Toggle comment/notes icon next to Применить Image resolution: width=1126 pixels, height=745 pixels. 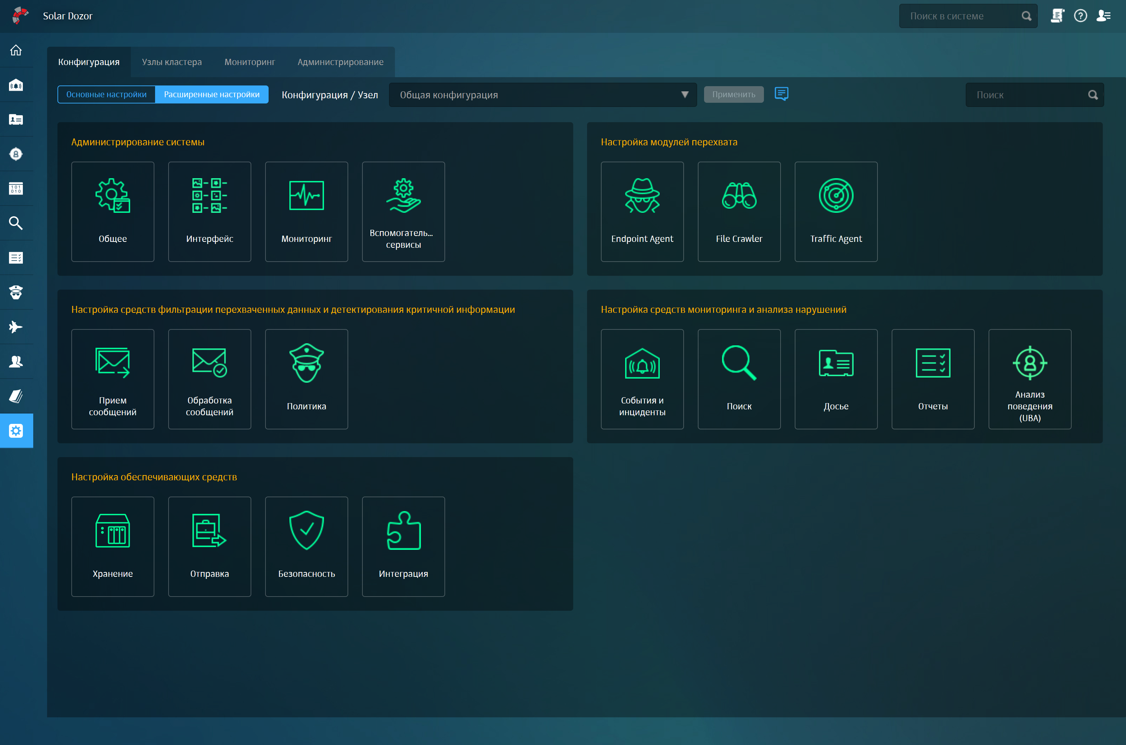click(781, 95)
